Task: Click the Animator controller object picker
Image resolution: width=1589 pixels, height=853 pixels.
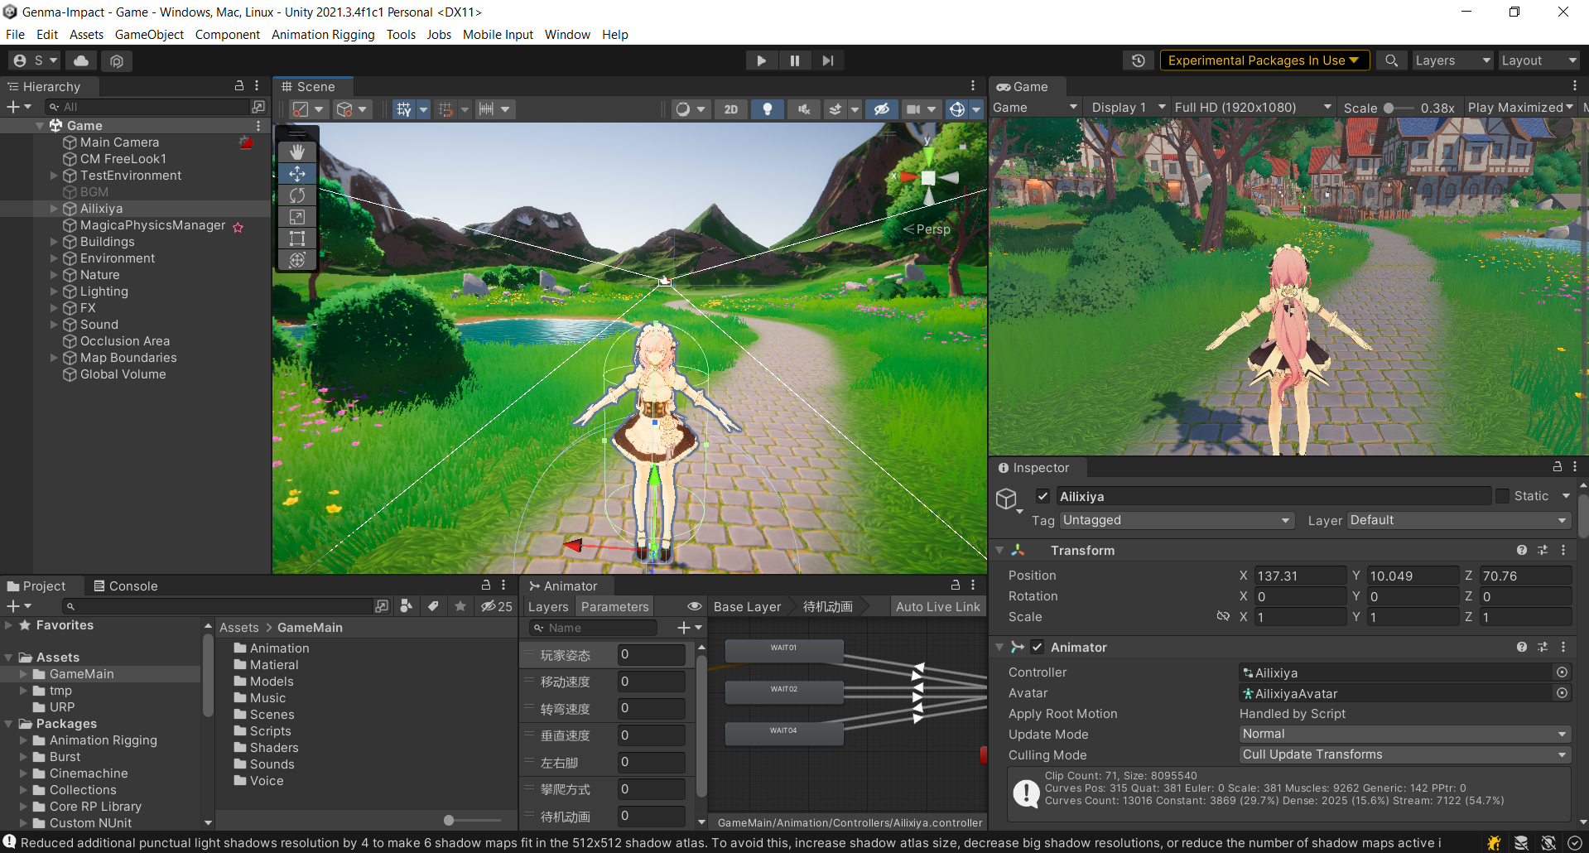Action: point(1563,672)
